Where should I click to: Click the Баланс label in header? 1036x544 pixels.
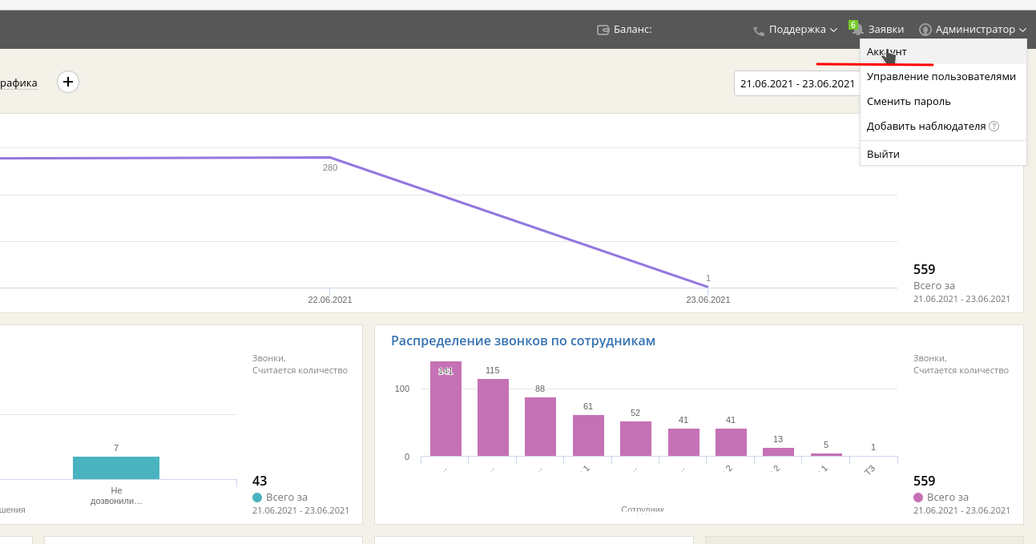(x=633, y=30)
